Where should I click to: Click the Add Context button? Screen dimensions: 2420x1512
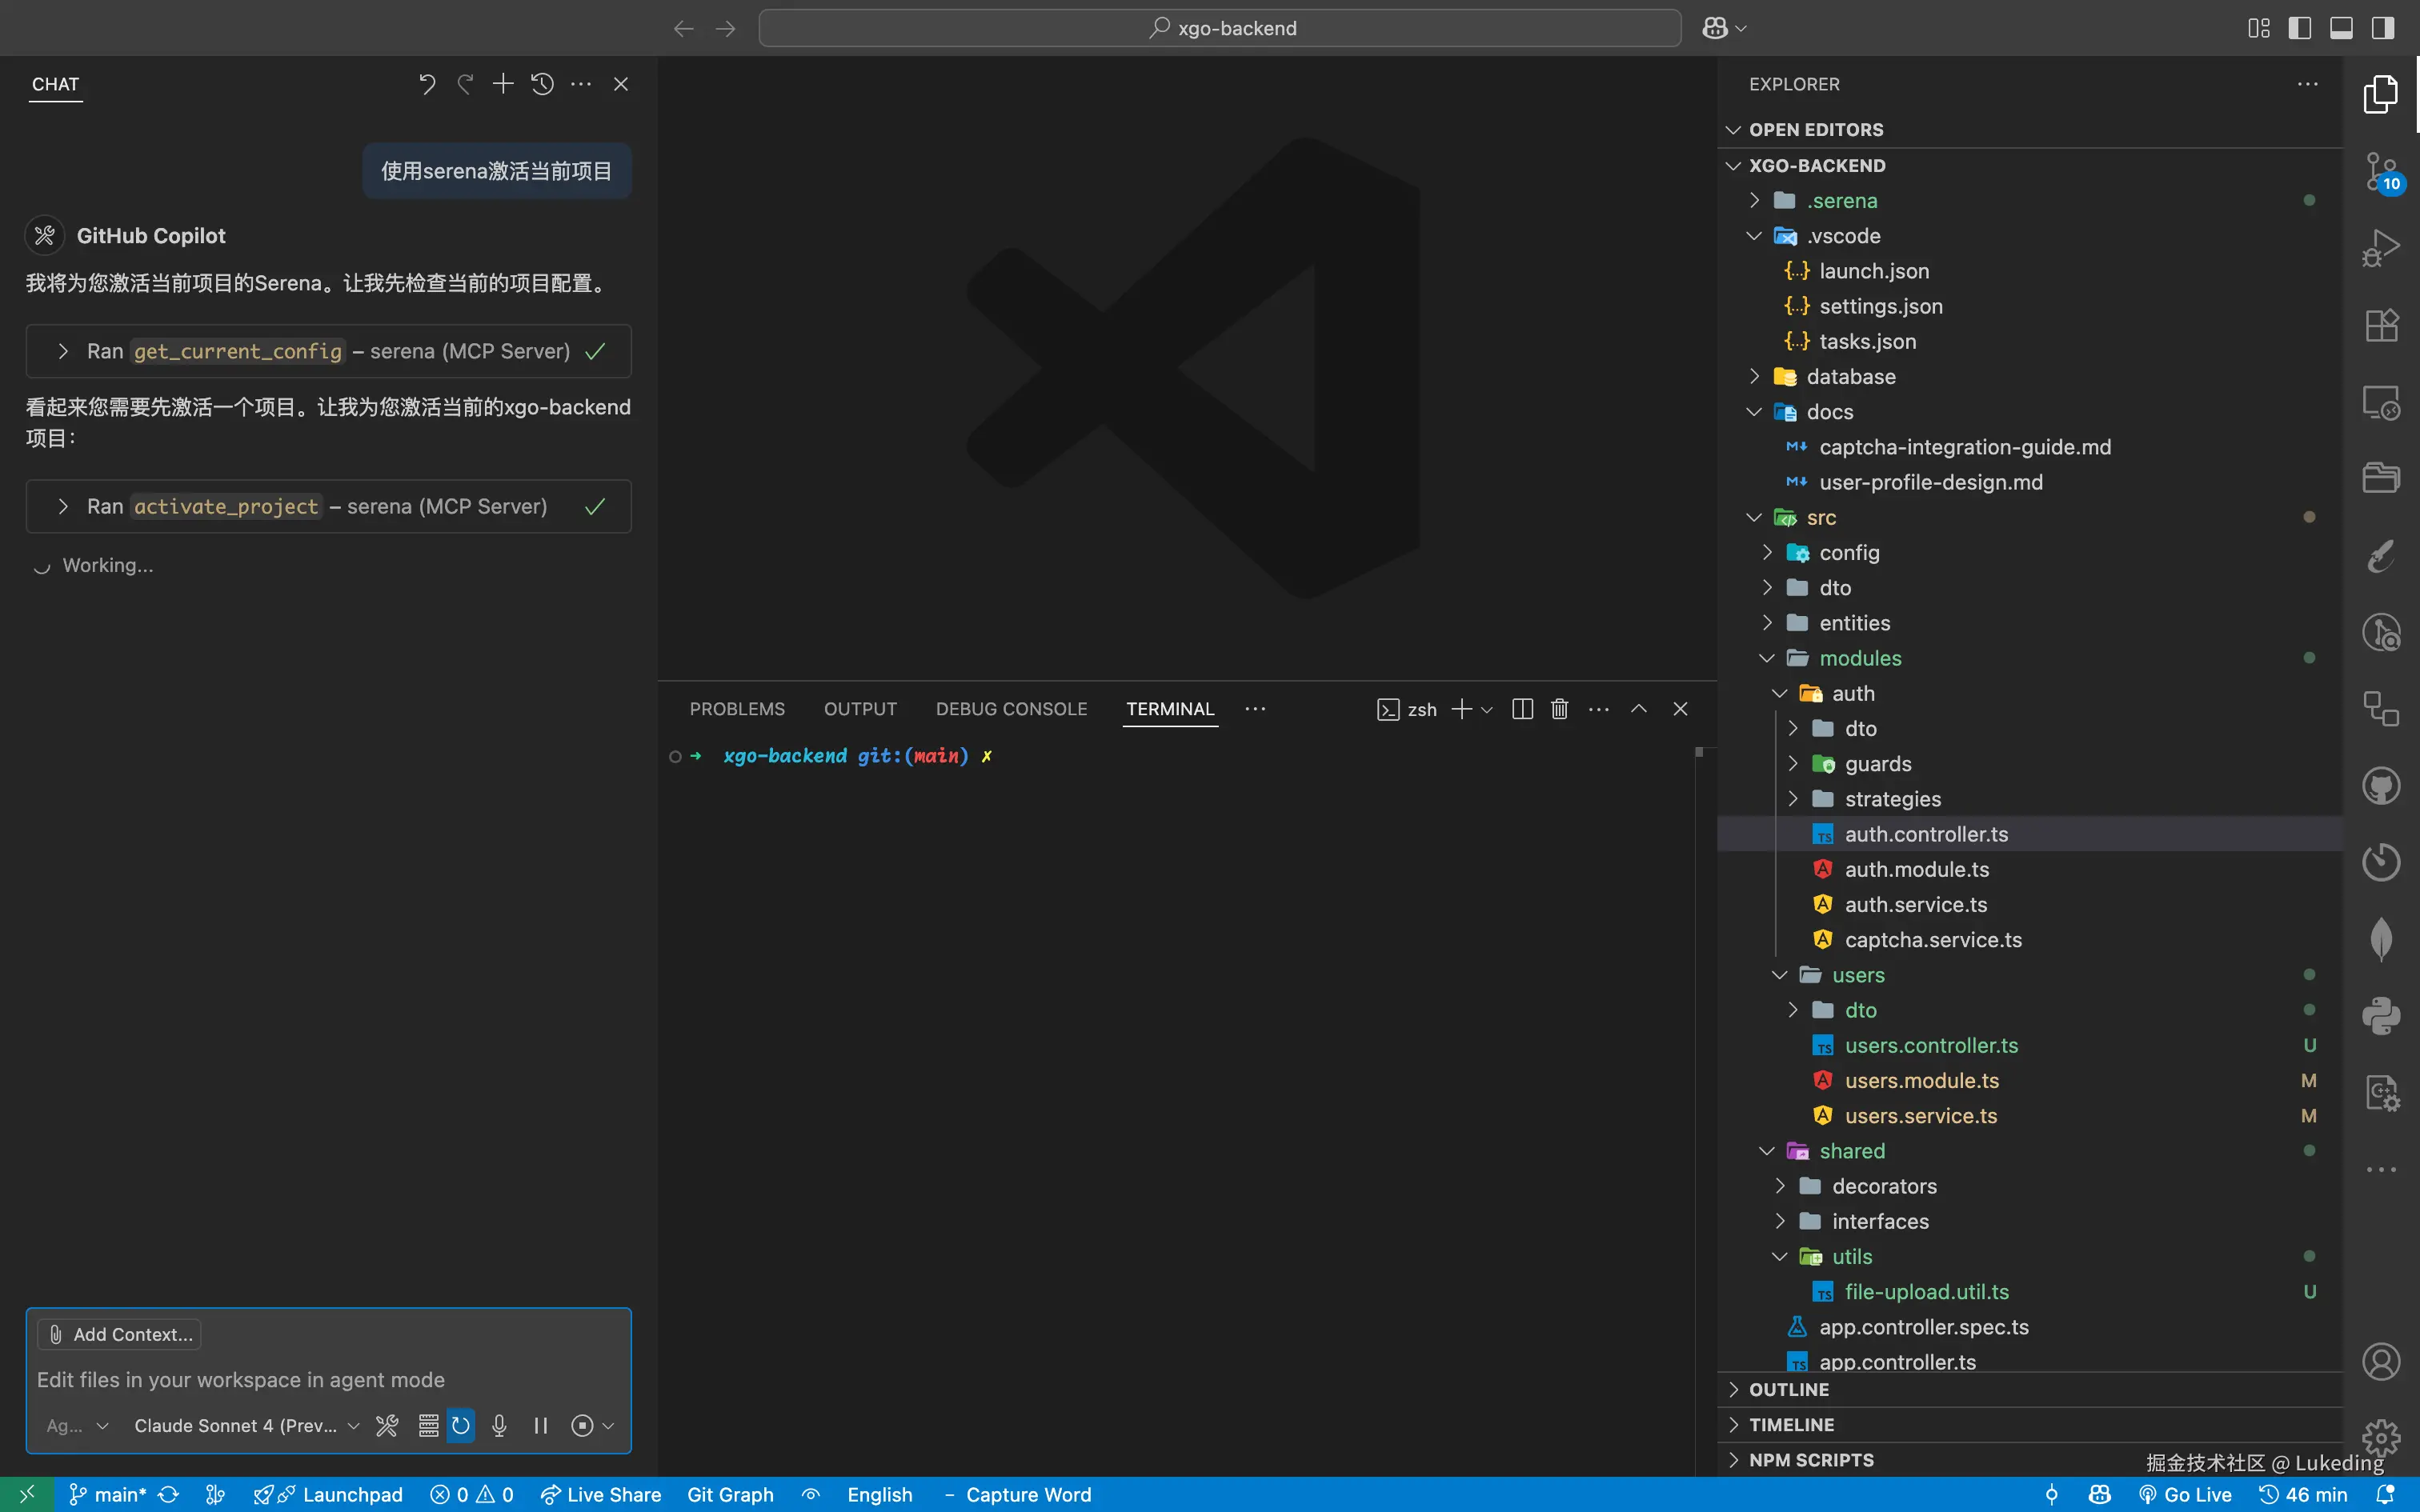pyautogui.click(x=120, y=1334)
